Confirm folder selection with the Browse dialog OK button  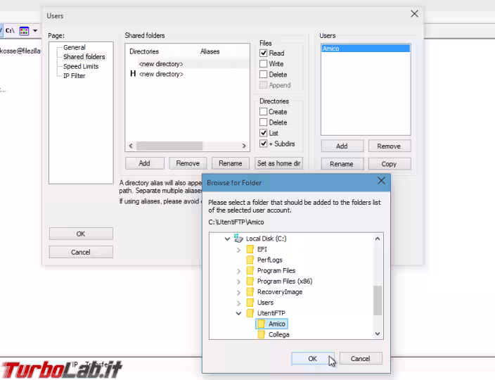pyautogui.click(x=312, y=358)
